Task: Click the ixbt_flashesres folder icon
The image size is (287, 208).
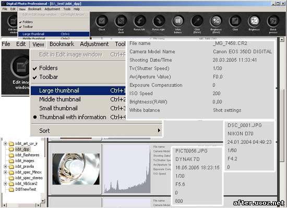Action: [11, 155]
